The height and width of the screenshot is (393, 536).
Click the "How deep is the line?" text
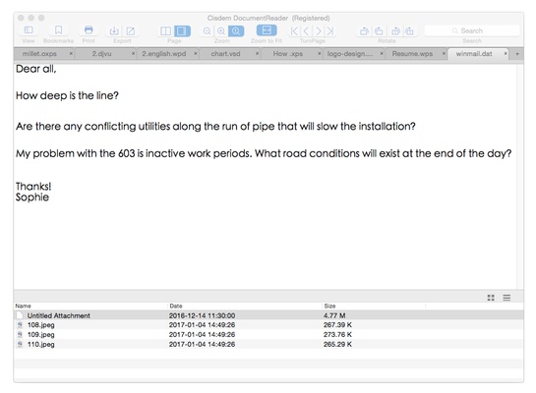67,95
